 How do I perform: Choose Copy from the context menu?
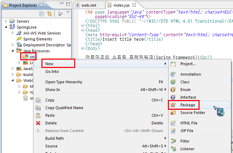101,100
